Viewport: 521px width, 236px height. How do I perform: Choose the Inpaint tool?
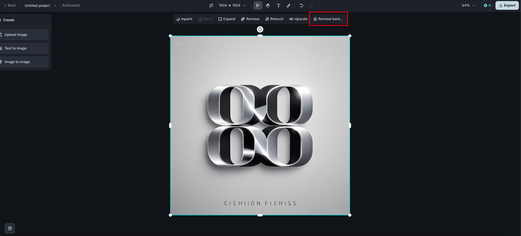(184, 19)
